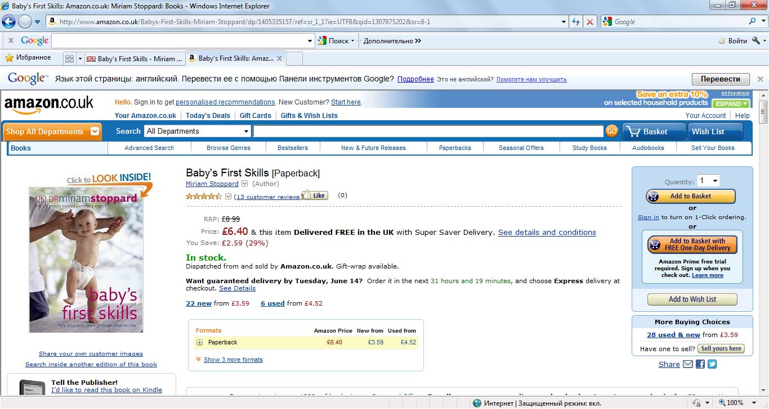Viewport: 769px width, 409px height.
Task: Open the Advanced Search nav item
Action: 149,148
